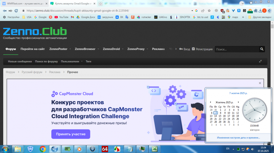274x153 pixels.
Task: Reload the page with the refresh icon
Action: pos(16,11)
